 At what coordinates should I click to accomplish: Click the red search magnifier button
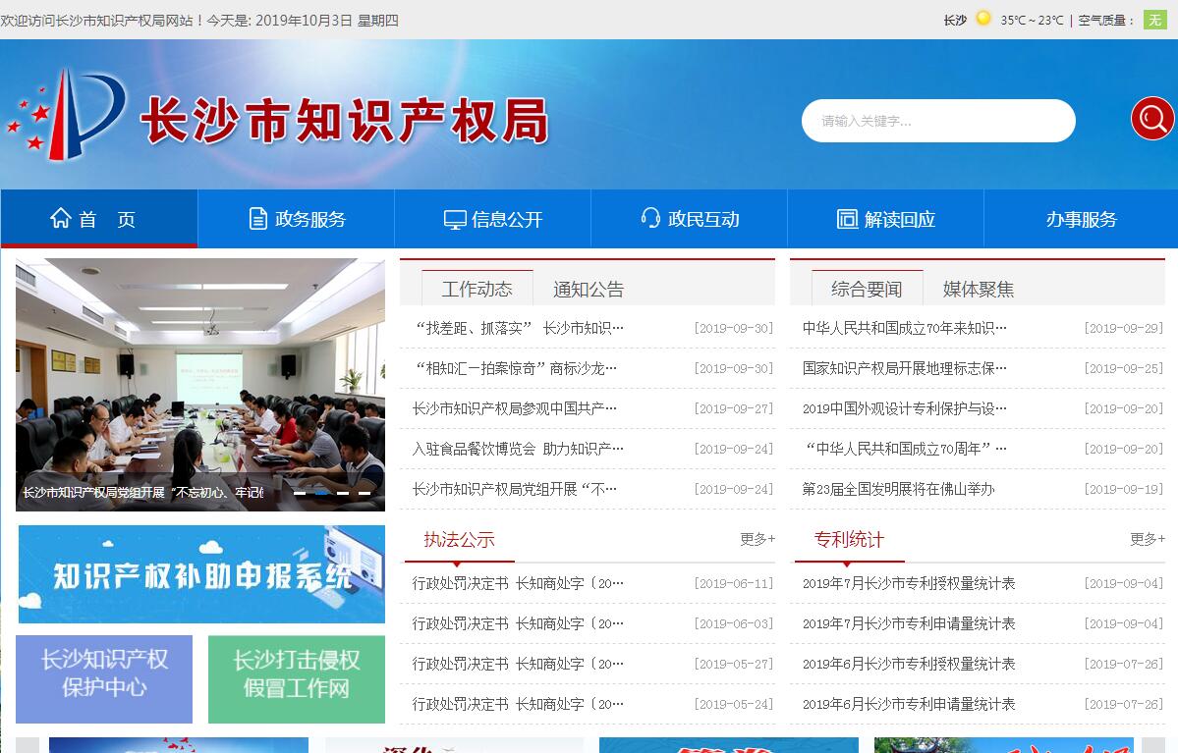(x=1152, y=118)
